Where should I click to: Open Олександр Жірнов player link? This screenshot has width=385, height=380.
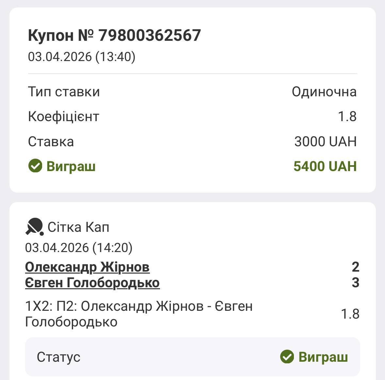click(87, 267)
